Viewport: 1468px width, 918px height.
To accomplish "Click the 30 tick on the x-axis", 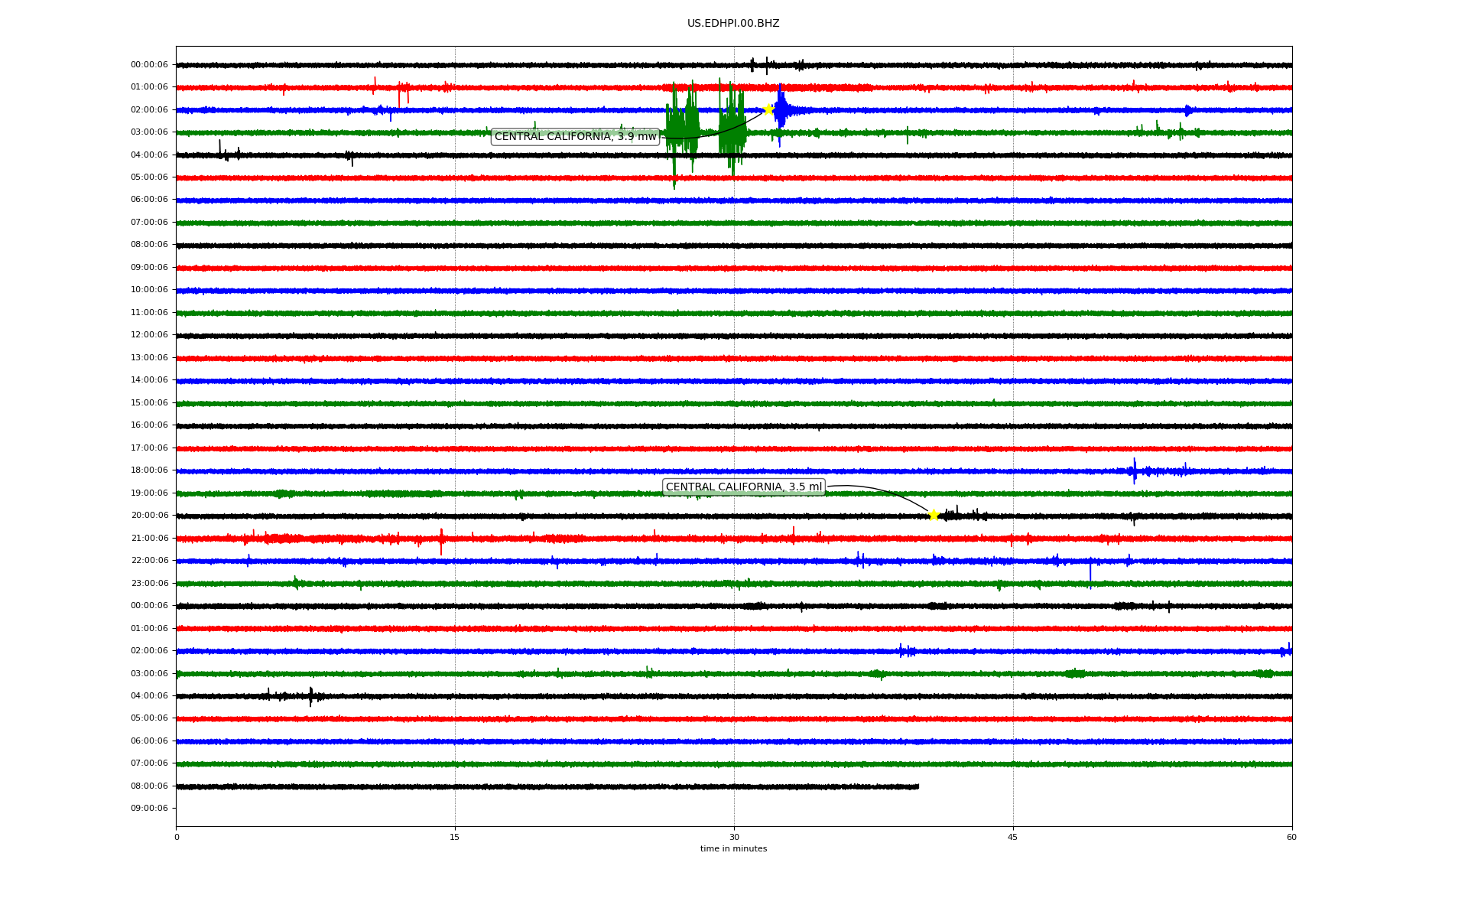I will click(734, 837).
